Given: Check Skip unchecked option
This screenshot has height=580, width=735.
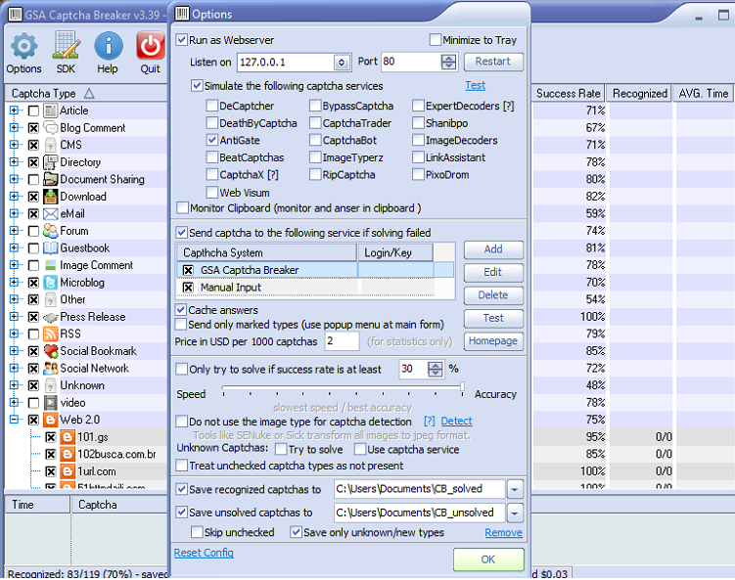Looking at the screenshot, I should coord(197,532).
